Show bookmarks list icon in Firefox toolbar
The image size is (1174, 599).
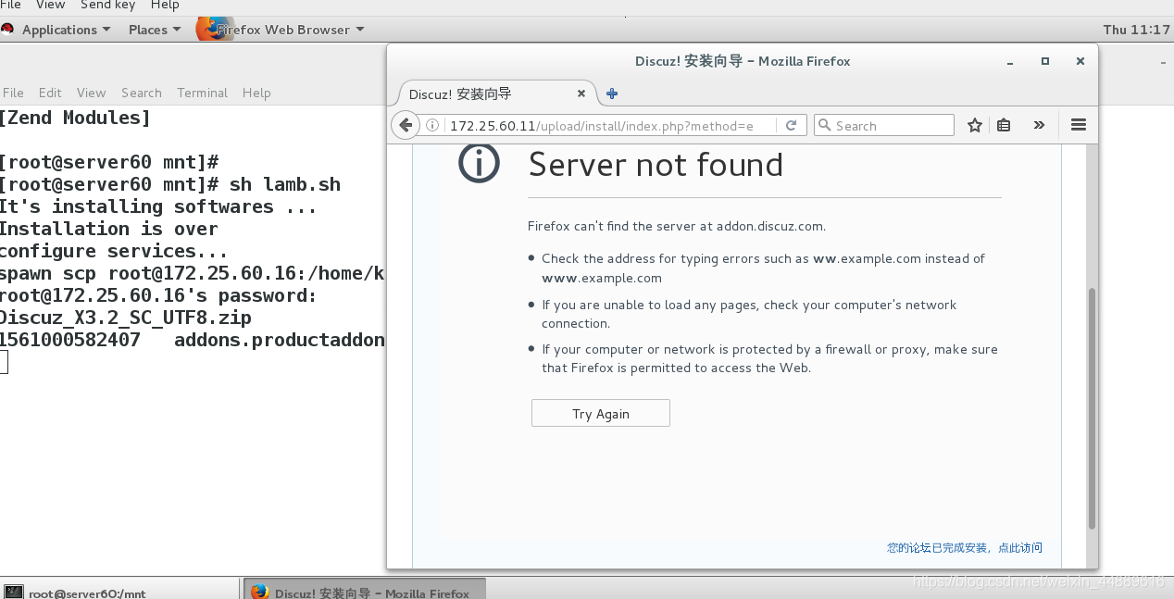point(1004,125)
